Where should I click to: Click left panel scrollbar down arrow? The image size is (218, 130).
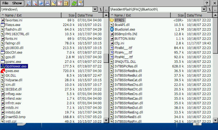pos(106,120)
